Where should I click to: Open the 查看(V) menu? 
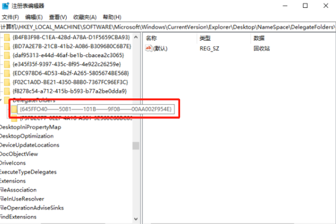click(x=58, y=17)
